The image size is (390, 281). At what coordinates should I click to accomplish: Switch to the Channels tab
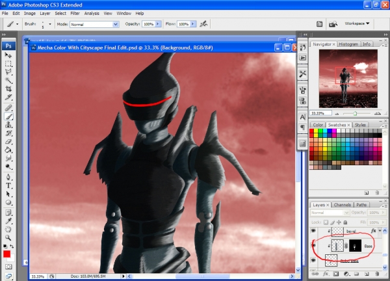click(x=343, y=205)
